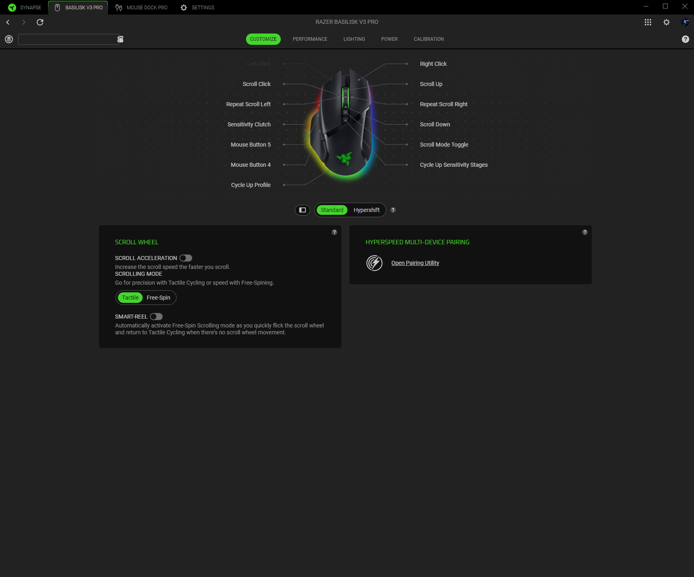Screen dimensions: 694x577
Task: Open the Calibration section
Action: tap(429, 39)
